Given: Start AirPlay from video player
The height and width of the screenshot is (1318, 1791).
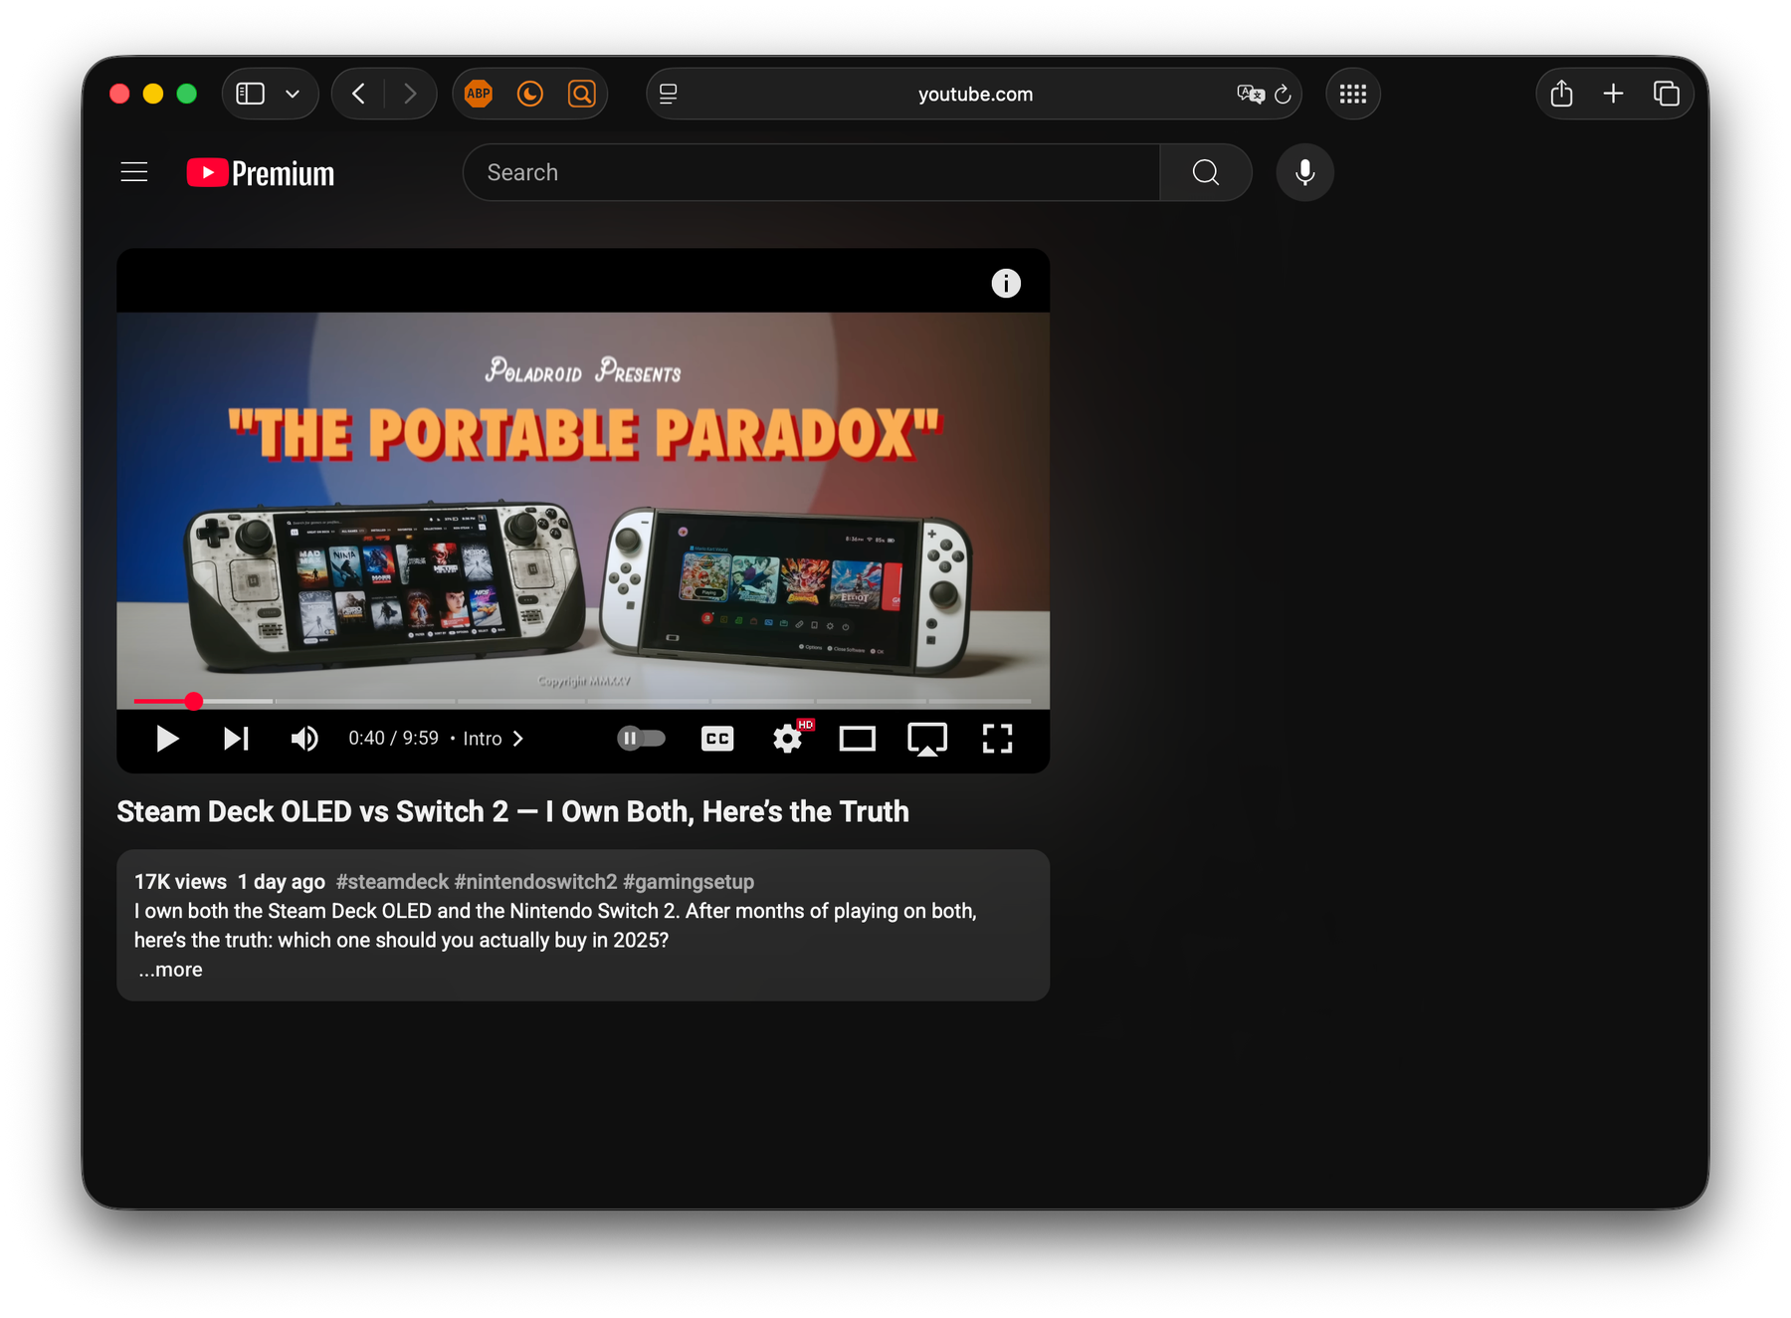Looking at the screenshot, I should (926, 739).
